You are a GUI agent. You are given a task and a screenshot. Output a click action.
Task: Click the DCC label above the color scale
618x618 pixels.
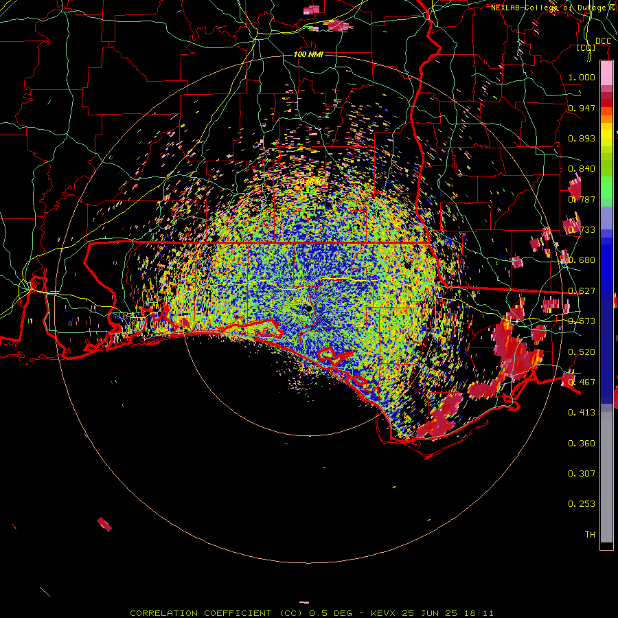click(603, 41)
